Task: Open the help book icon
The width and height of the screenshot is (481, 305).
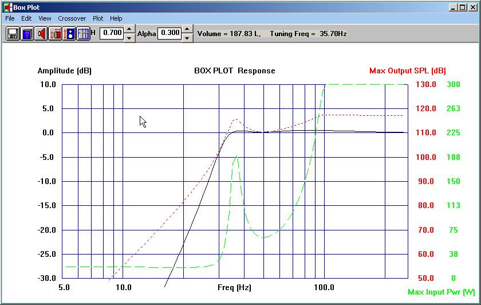Action: [27, 34]
